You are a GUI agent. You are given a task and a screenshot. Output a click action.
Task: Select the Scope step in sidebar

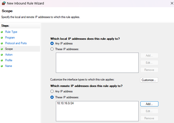coord(9,49)
